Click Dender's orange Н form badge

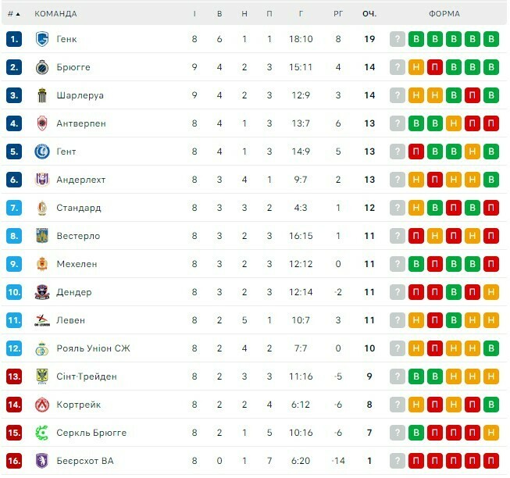click(491, 292)
